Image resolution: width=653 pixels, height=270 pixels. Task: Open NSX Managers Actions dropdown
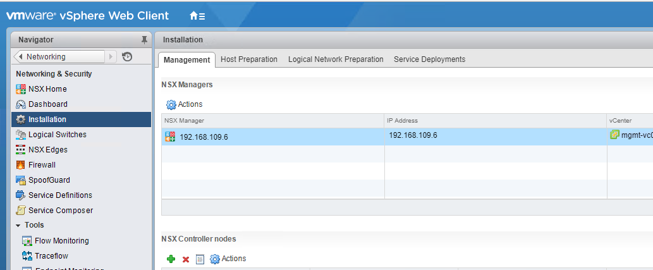[x=185, y=104]
